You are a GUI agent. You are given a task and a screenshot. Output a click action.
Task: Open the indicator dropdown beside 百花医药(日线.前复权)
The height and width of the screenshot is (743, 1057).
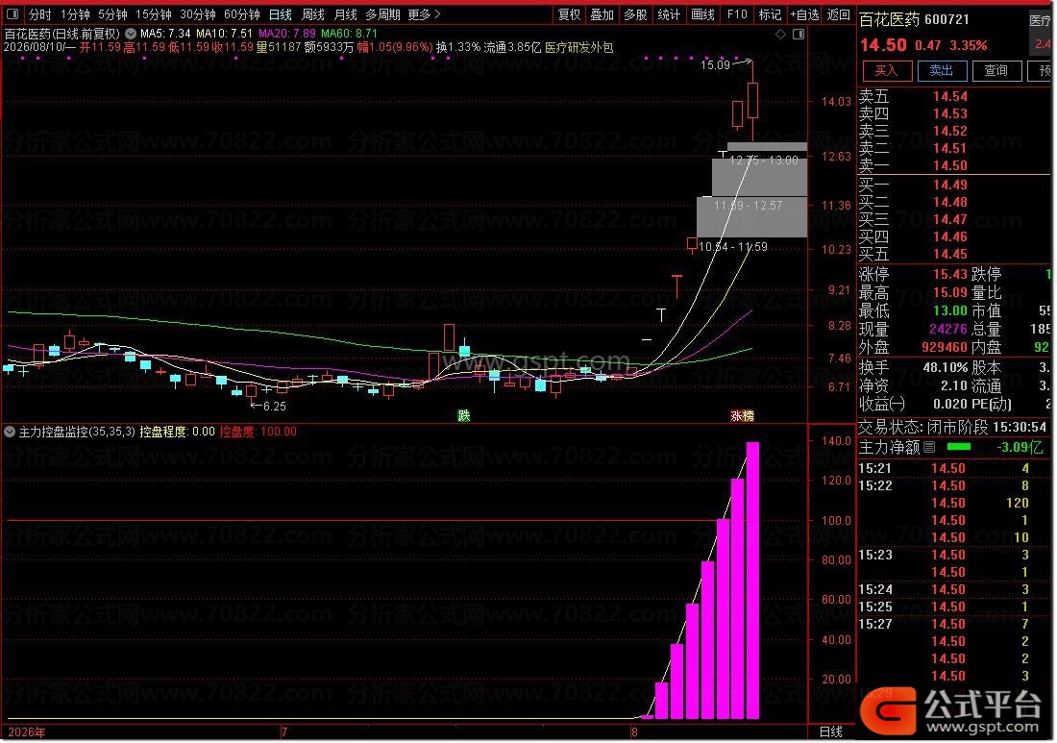coord(130,33)
